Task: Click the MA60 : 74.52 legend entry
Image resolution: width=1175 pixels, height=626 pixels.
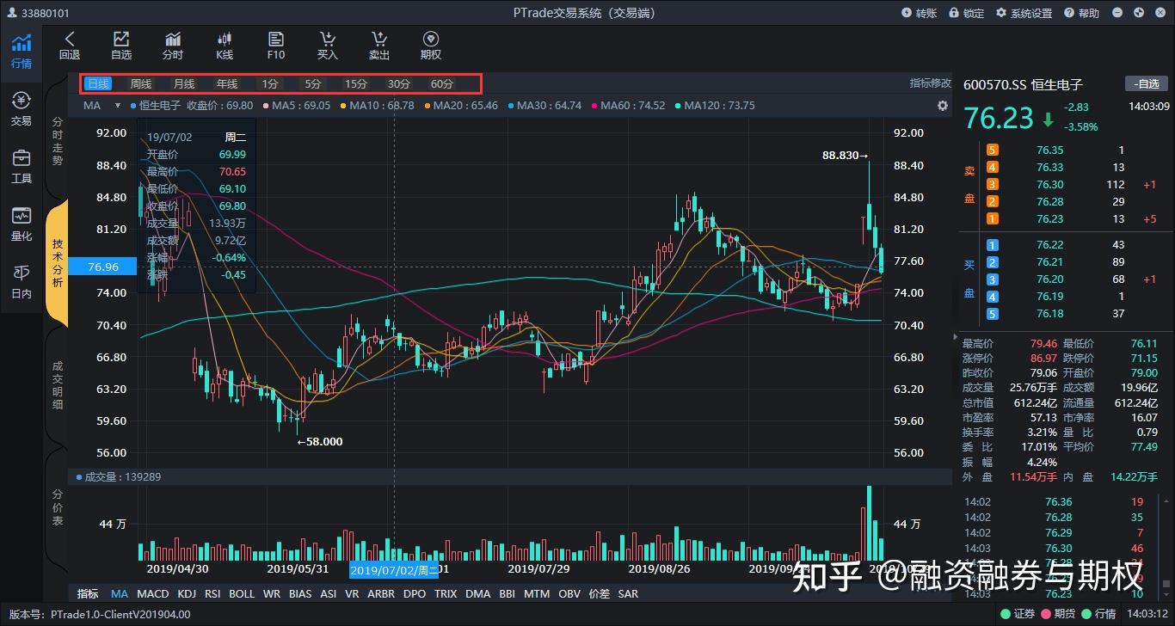Action: point(628,105)
